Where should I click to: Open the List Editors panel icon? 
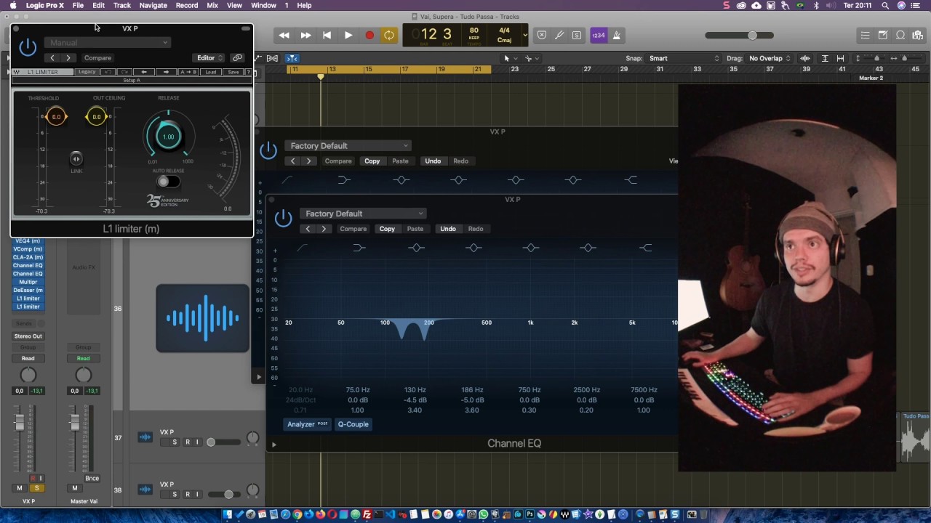pos(865,35)
